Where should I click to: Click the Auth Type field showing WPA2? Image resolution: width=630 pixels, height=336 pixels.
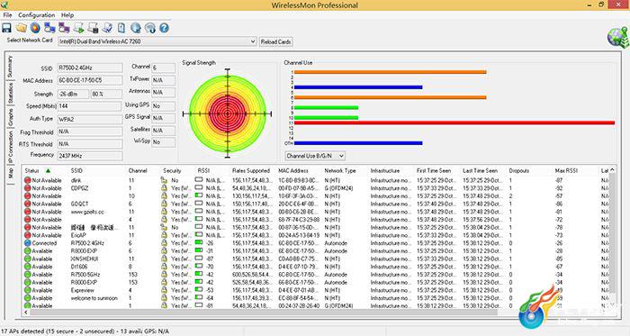coord(90,120)
